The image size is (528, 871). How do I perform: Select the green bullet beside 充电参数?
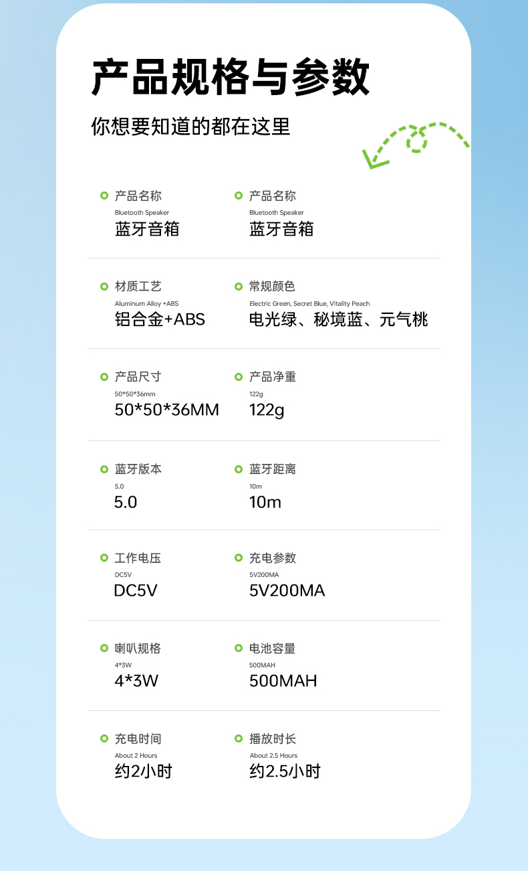(x=239, y=558)
